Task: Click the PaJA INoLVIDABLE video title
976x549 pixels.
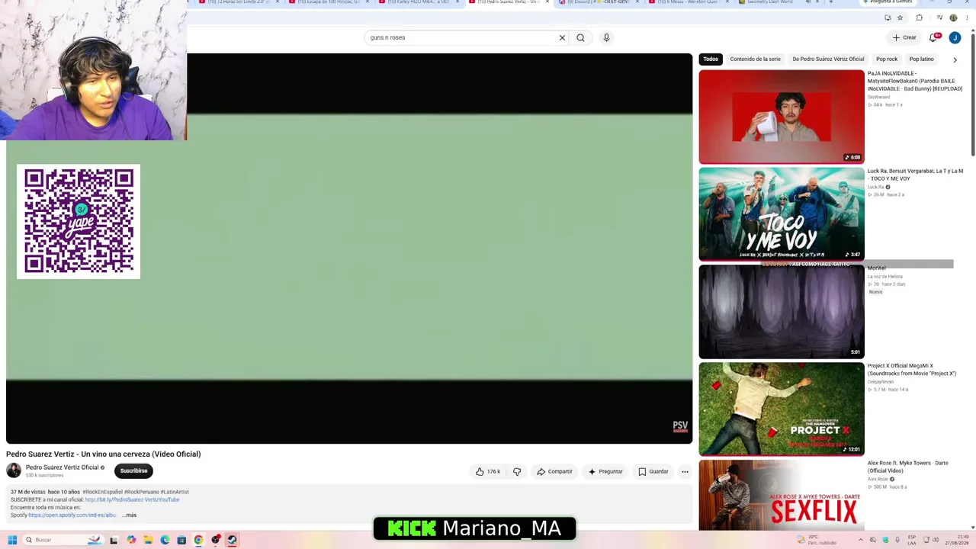Action: point(915,81)
